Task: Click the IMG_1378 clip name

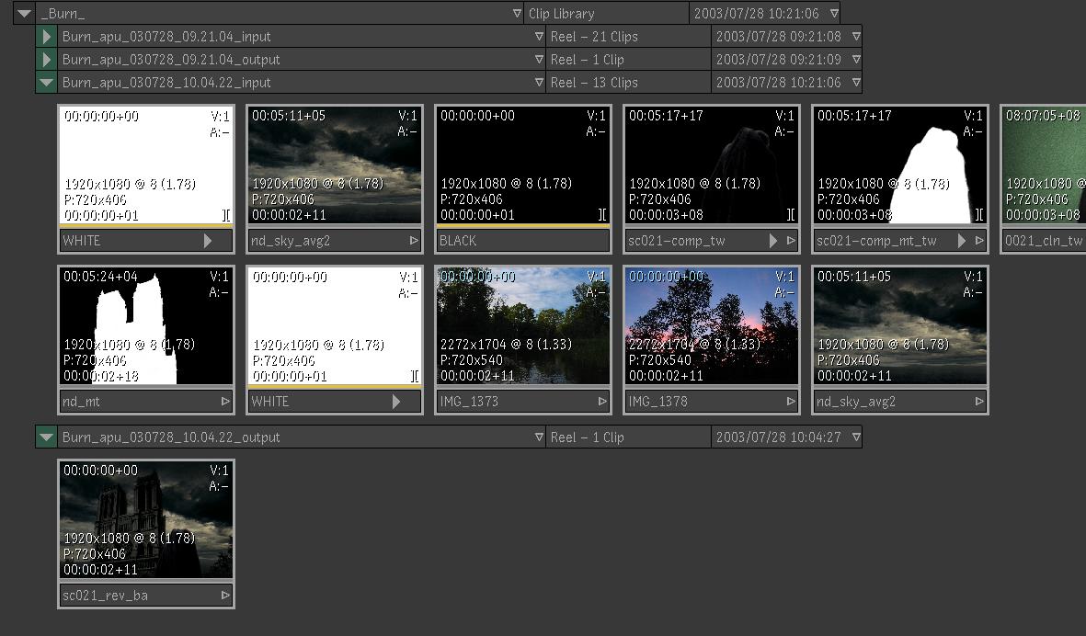Action: 657,402
